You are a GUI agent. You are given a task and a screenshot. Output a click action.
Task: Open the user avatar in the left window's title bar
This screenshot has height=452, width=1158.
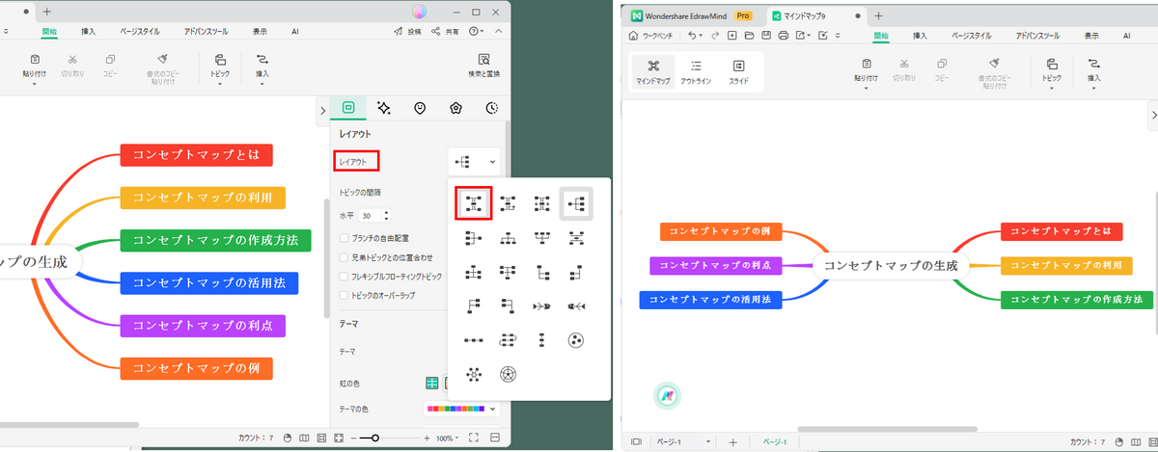coord(419,12)
